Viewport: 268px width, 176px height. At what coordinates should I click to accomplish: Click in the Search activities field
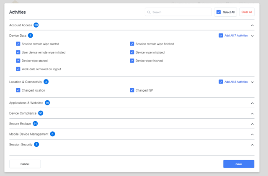(x=178, y=12)
